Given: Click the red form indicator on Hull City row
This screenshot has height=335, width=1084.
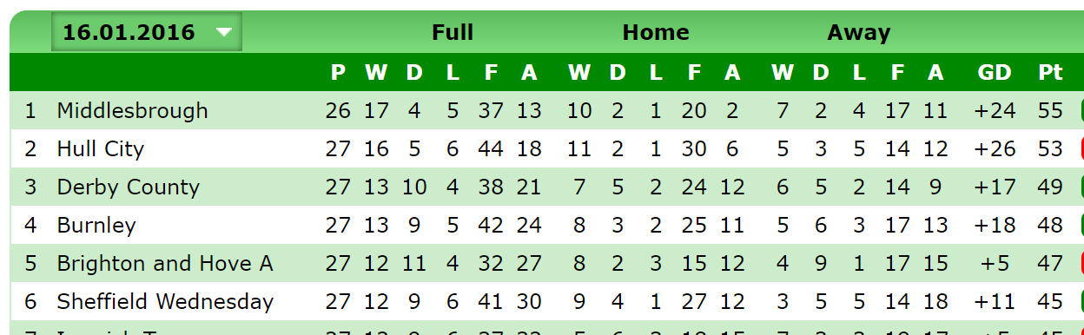Looking at the screenshot, I should pos(1082,148).
